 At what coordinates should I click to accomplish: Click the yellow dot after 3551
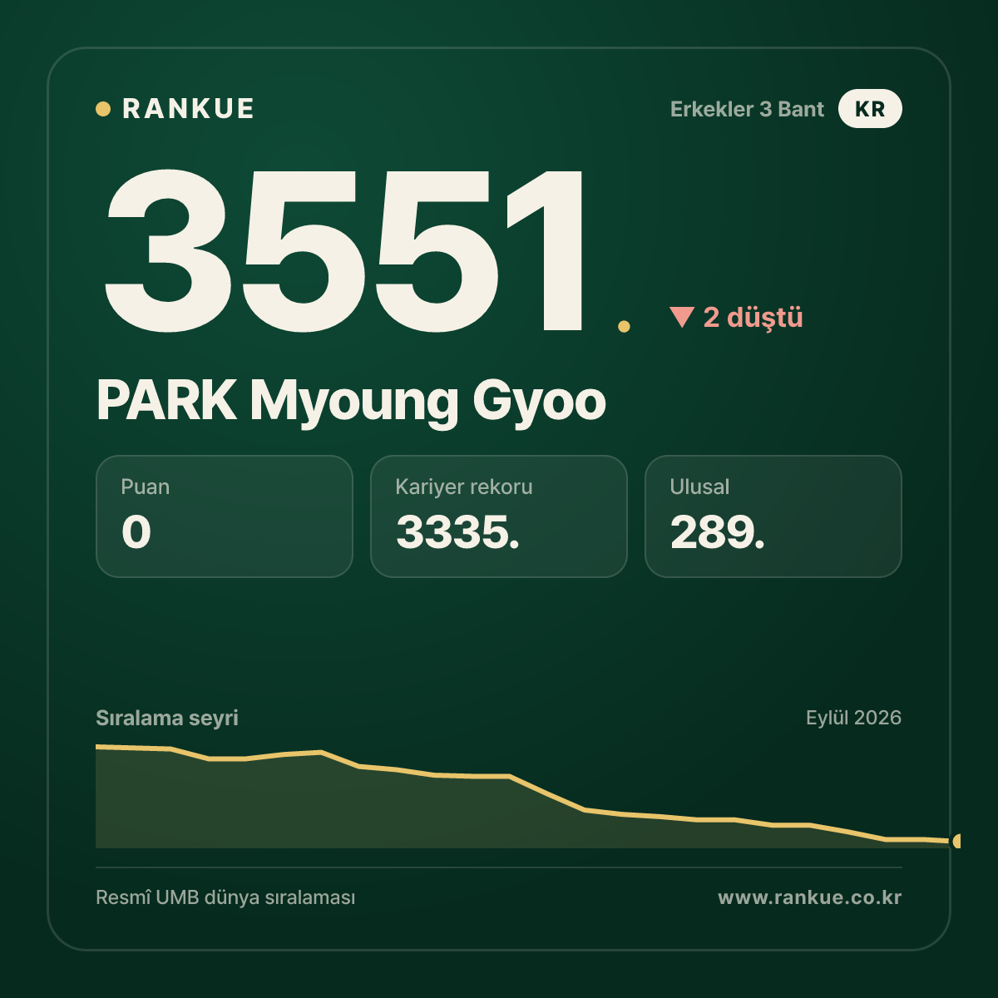click(624, 326)
